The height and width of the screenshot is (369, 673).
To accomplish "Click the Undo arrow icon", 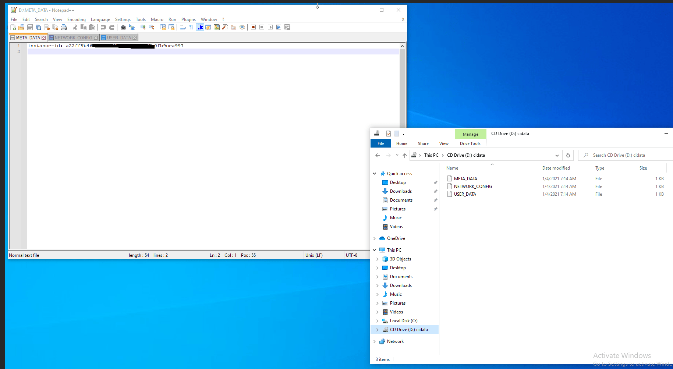I will coord(103,27).
